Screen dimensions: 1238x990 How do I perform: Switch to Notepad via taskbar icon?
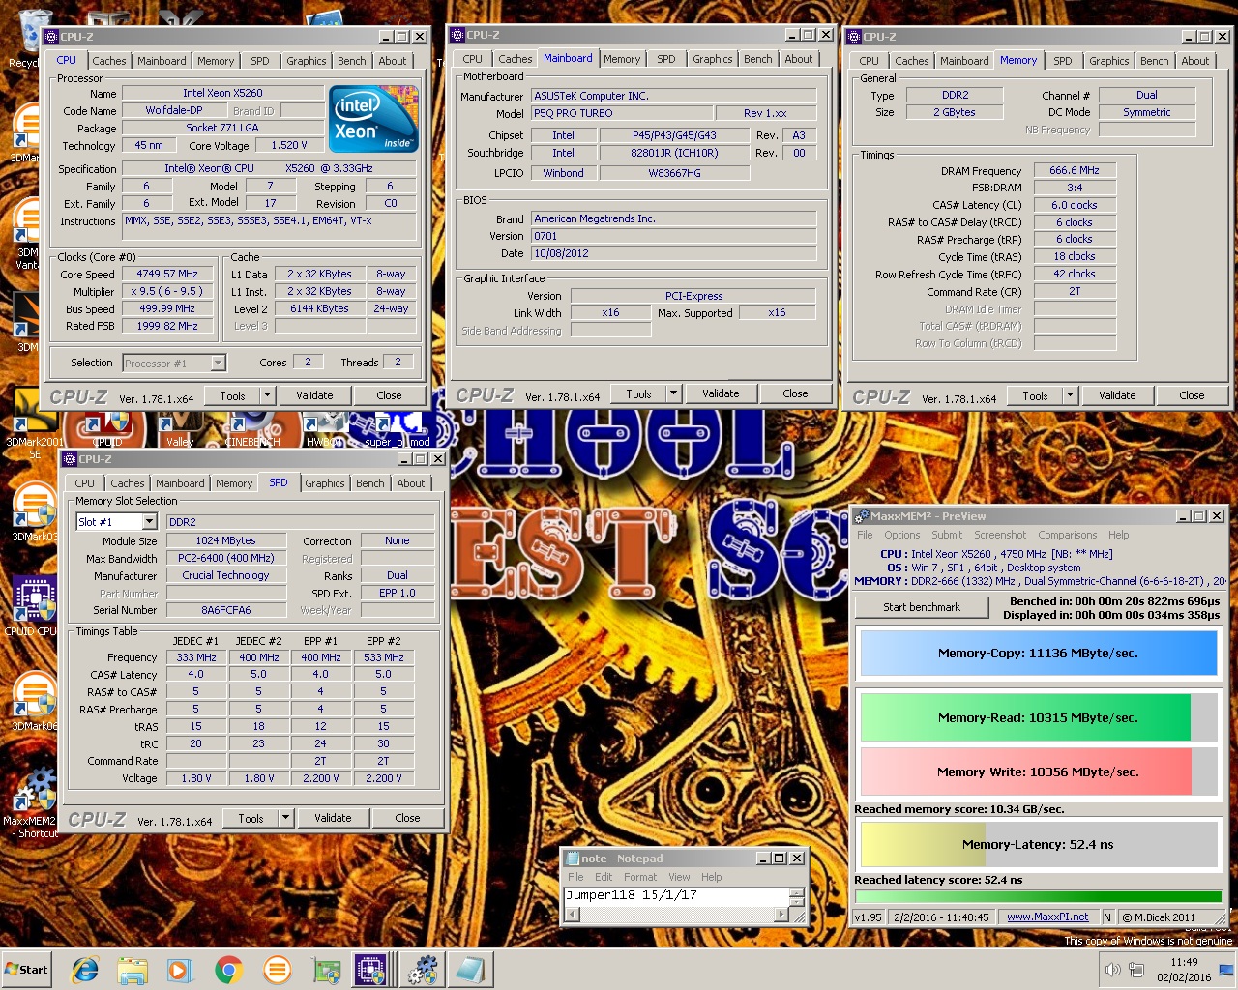470,970
